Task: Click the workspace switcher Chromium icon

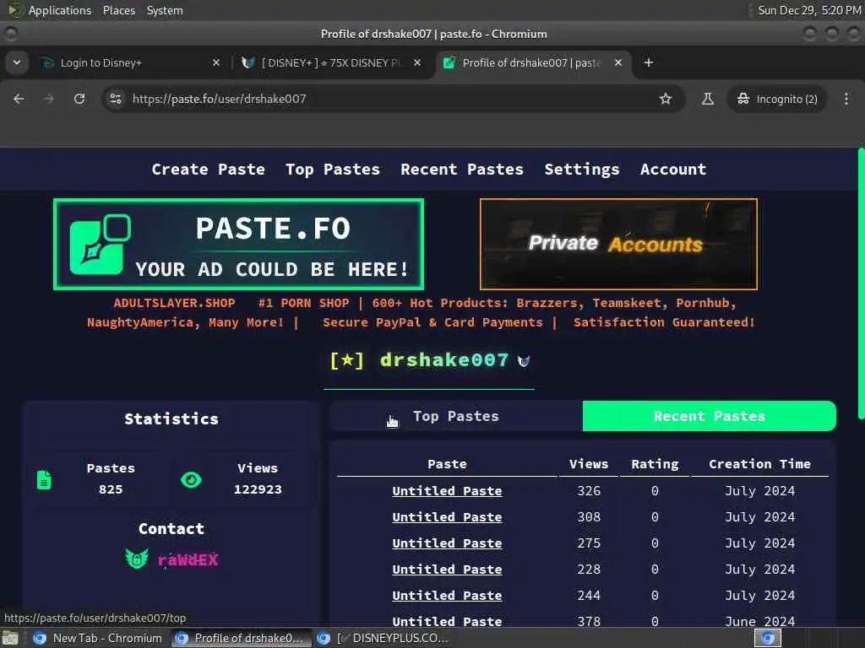Action: [x=767, y=638]
